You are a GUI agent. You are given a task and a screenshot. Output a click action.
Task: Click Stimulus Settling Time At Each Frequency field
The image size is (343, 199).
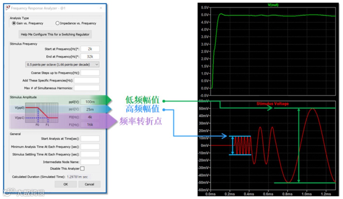click(x=90, y=154)
